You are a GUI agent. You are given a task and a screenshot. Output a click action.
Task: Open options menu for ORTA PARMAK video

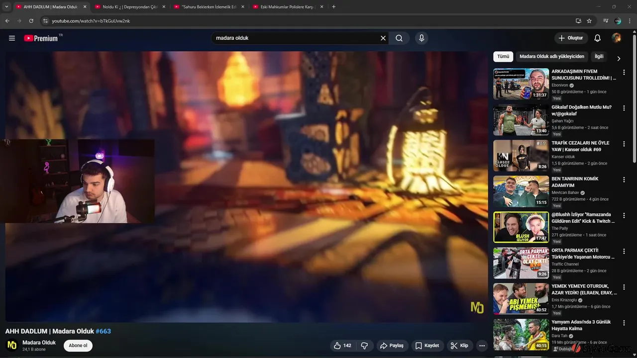pos(624,252)
